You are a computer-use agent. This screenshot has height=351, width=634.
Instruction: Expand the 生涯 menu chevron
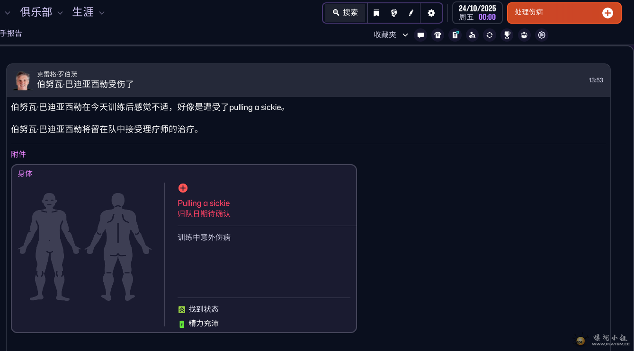coord(102,13)
